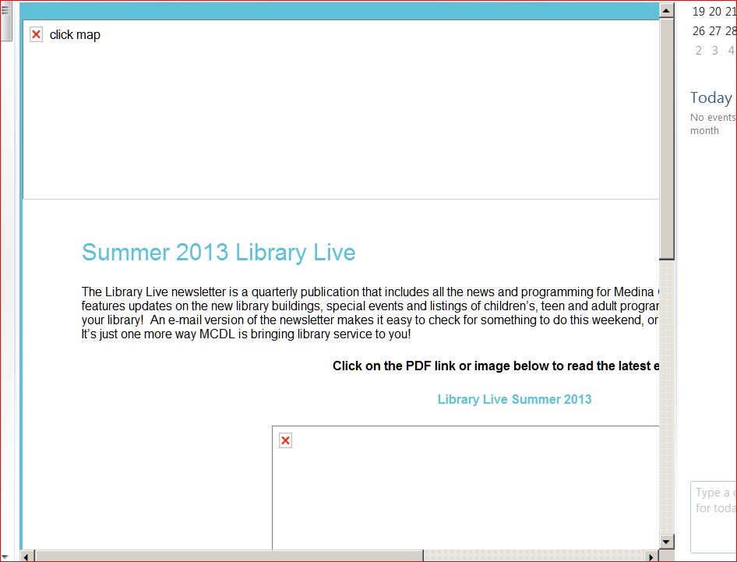Screen dimensions: 737x562
Task: Select date 20 in the calendar
Action: tap(715, 11)
